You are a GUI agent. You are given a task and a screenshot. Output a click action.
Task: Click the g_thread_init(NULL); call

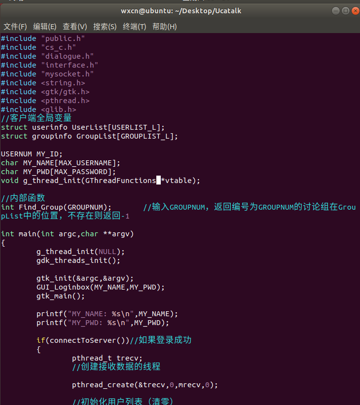point(80,252)
